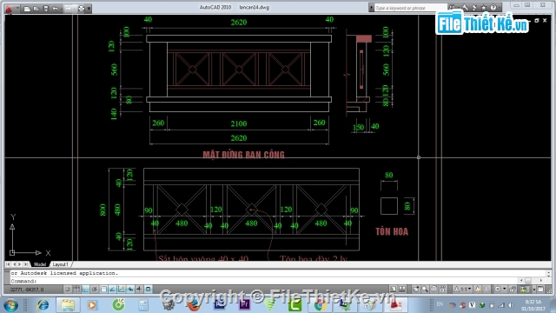Click the Undo arrow icon
The width and height of the screenshot is (556, 313).
[x=56, y=9]
